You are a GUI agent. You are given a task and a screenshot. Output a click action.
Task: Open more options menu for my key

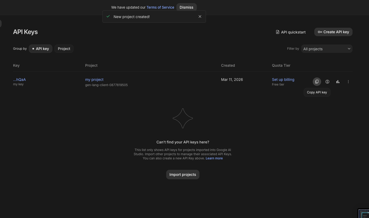pos(348,82)
